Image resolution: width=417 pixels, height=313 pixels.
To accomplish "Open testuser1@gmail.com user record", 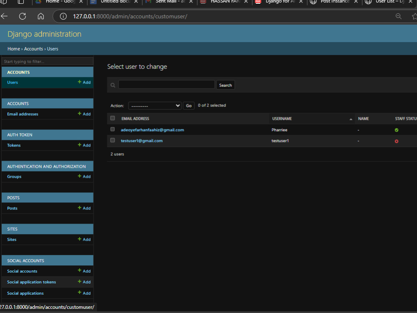I will pyautogui.click(x=142, y=141).
